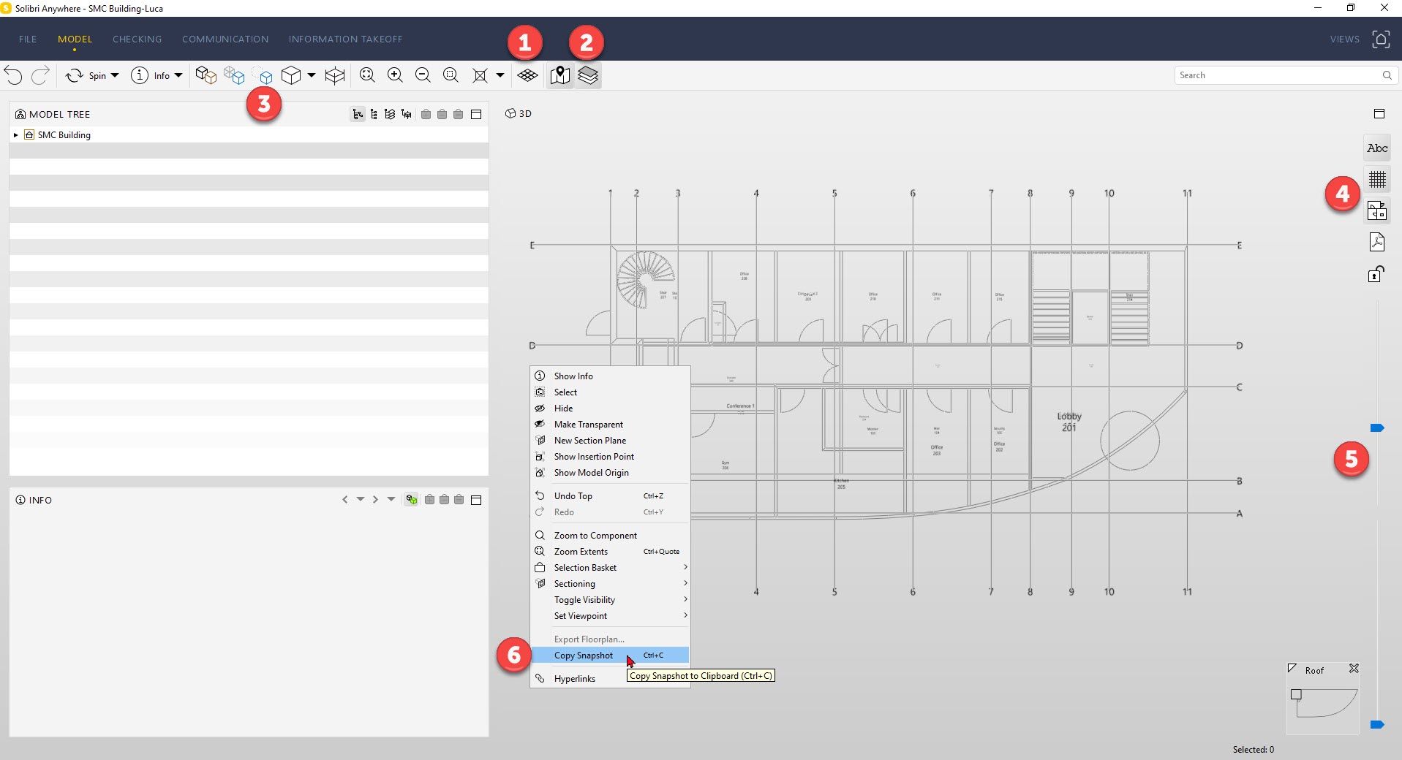1402x760 pixels.
Task: Open the Info tool dropdown arrow
Action: 178,75
